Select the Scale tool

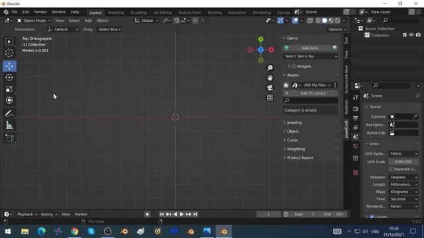tap(9, 89)
